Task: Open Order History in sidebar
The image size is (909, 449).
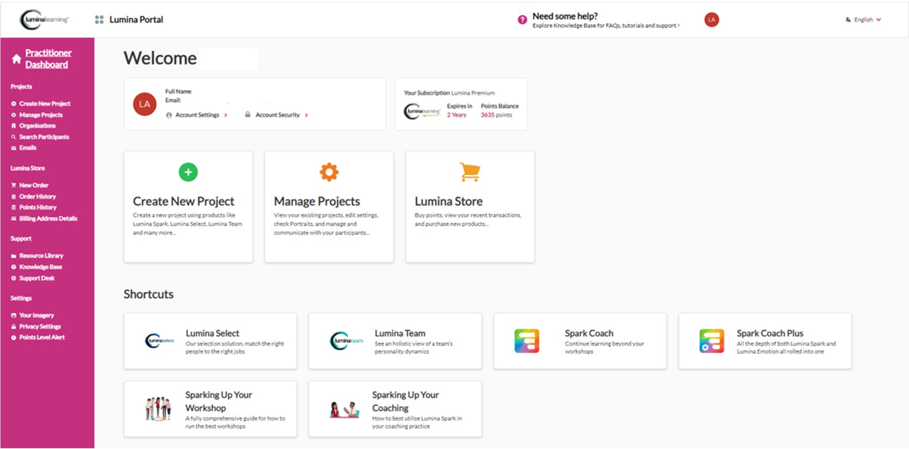Action: coord(37,197)
